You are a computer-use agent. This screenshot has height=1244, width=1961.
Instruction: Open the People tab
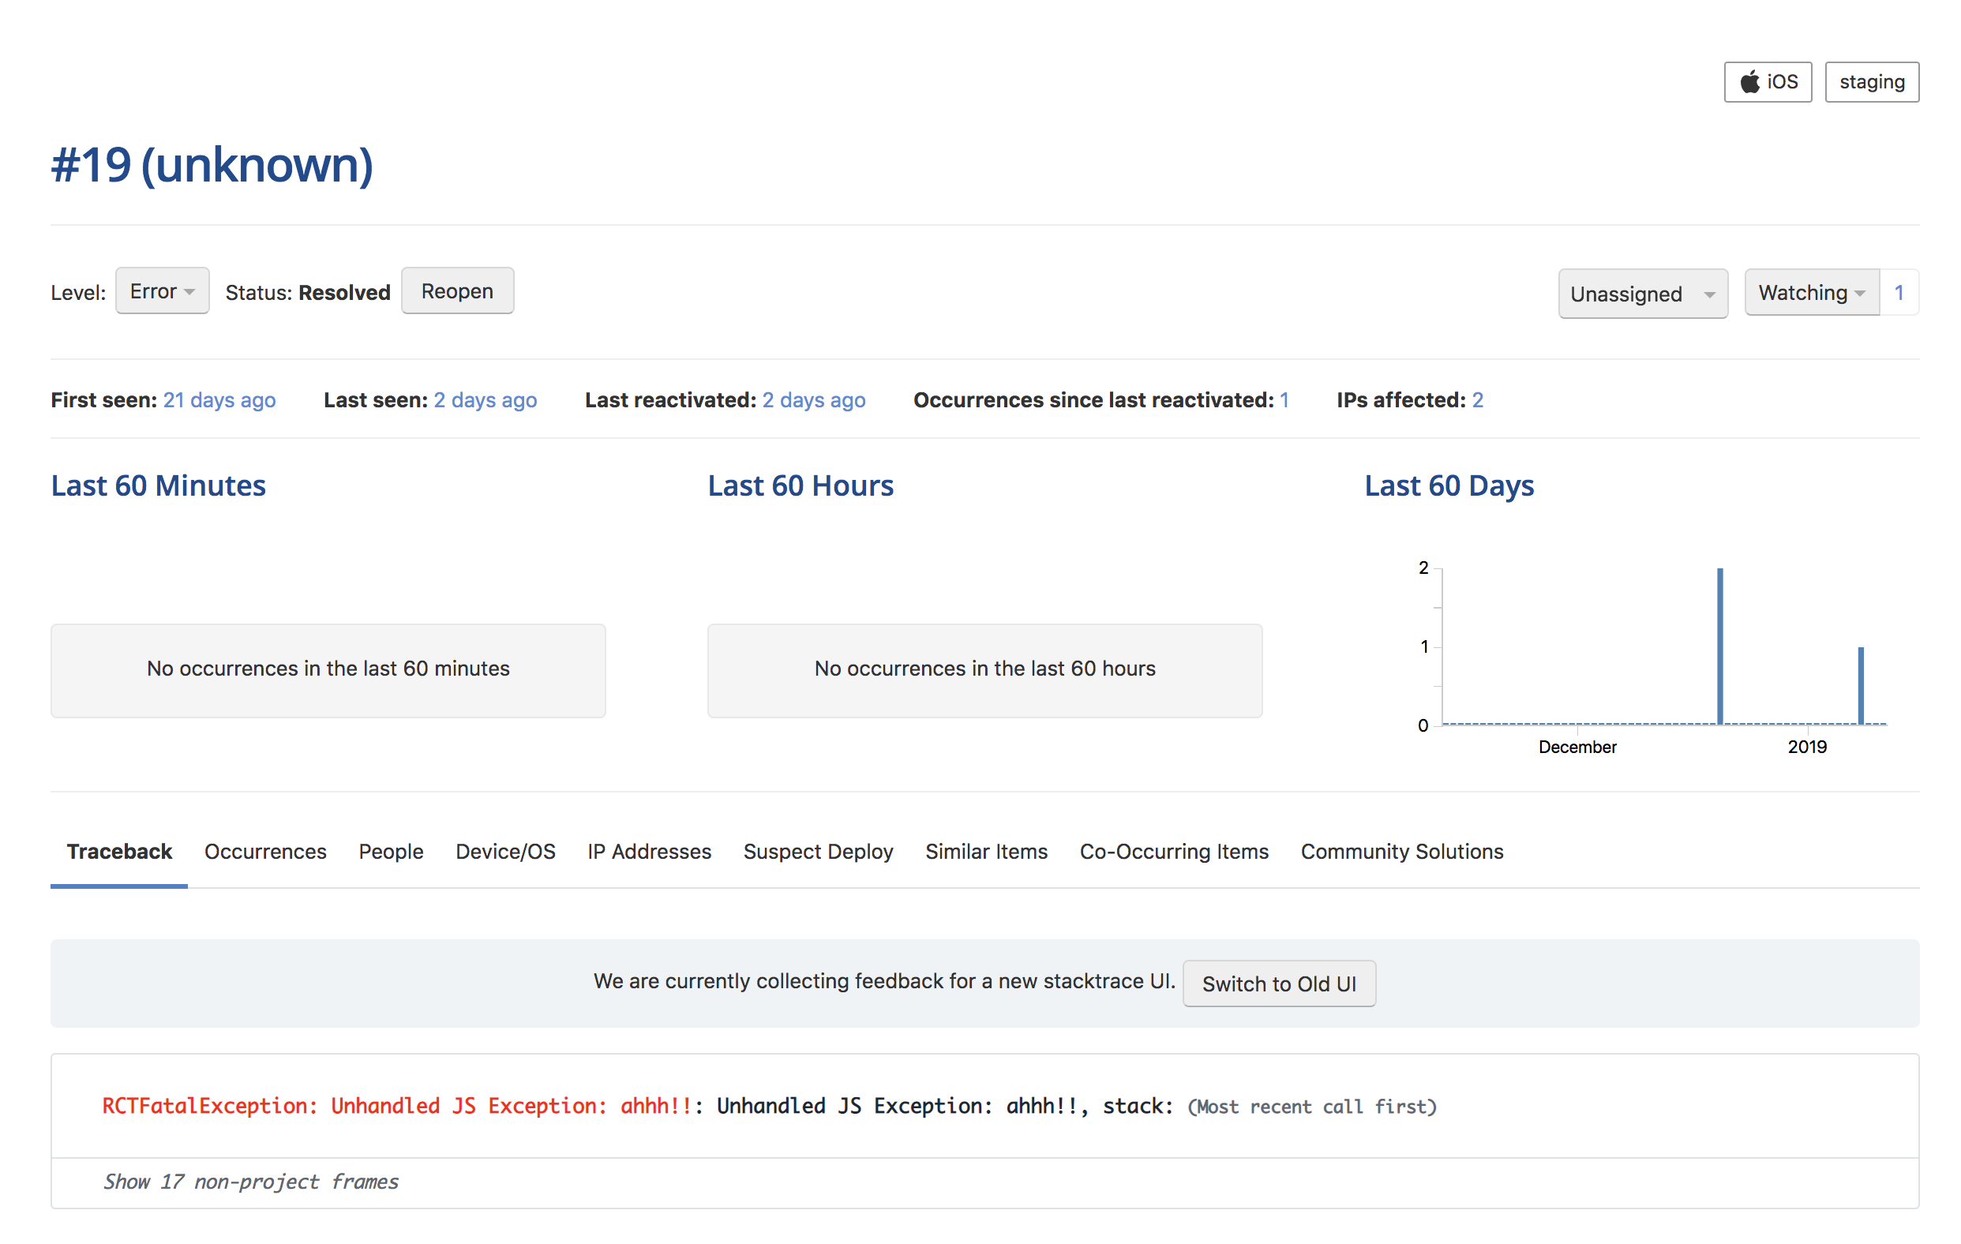(x=391, y=852)
